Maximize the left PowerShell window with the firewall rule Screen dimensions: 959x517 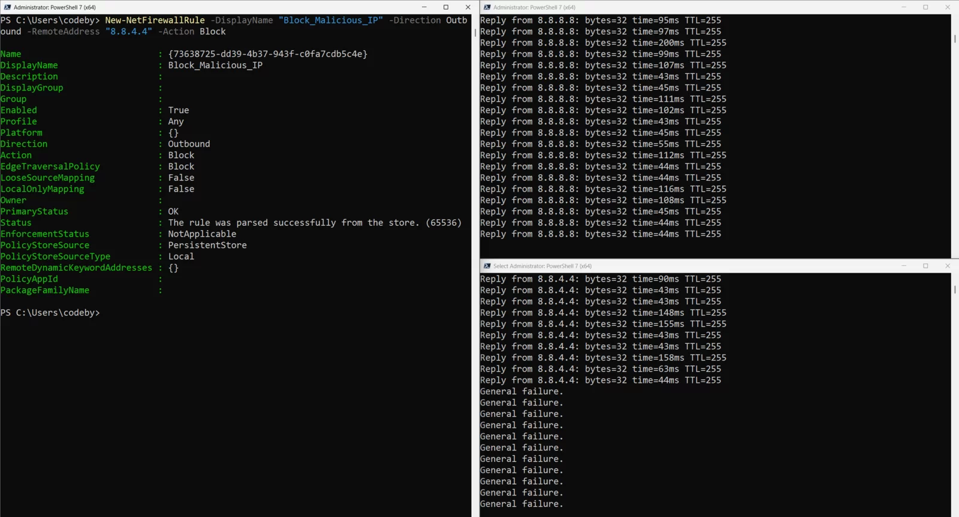pyautogui.click(x=446, y=7)
